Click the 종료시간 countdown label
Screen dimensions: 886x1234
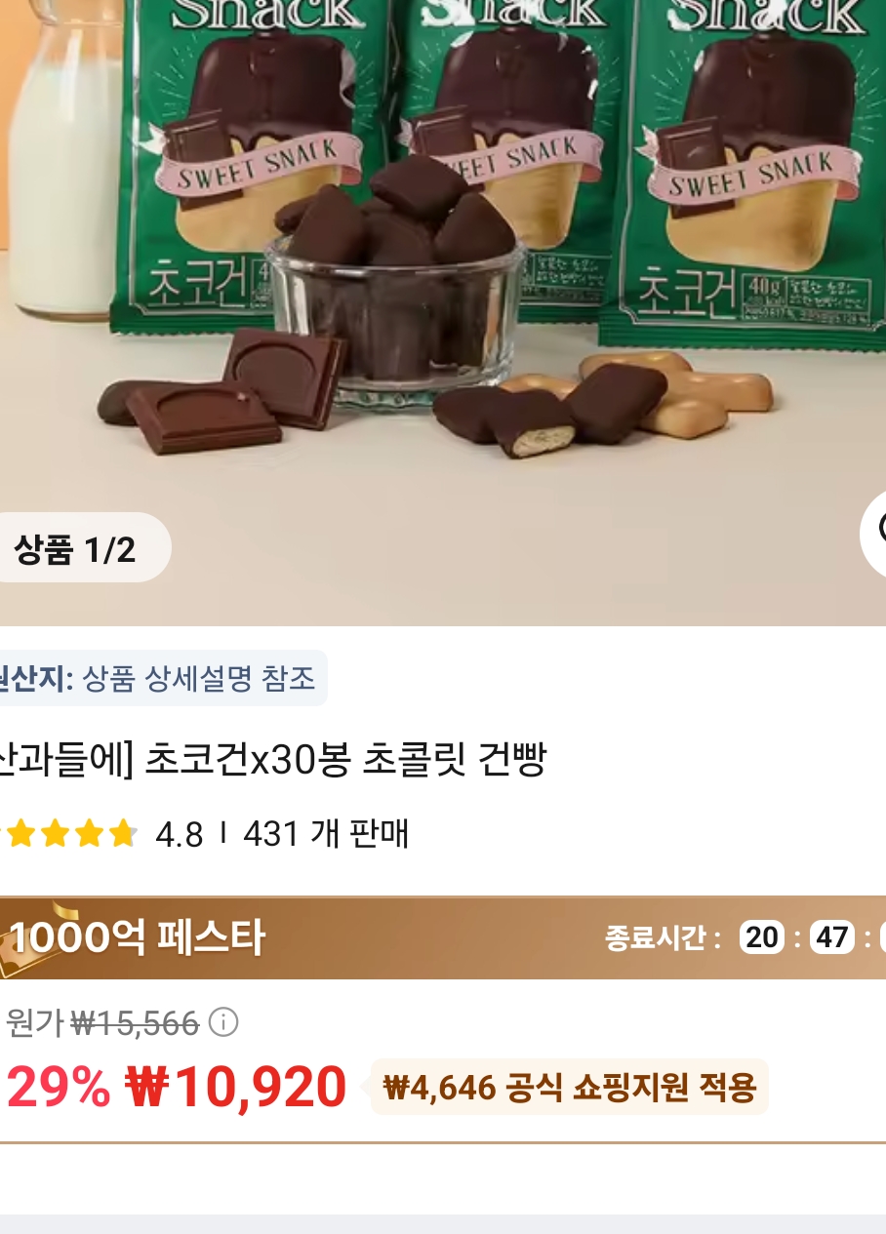coord(664,938)
